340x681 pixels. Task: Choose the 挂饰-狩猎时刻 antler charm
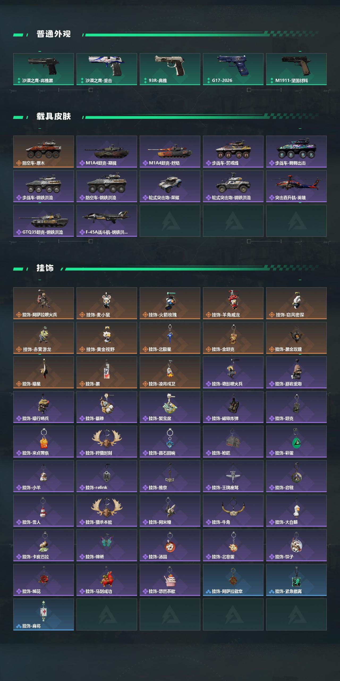click(x=107, y=442)
